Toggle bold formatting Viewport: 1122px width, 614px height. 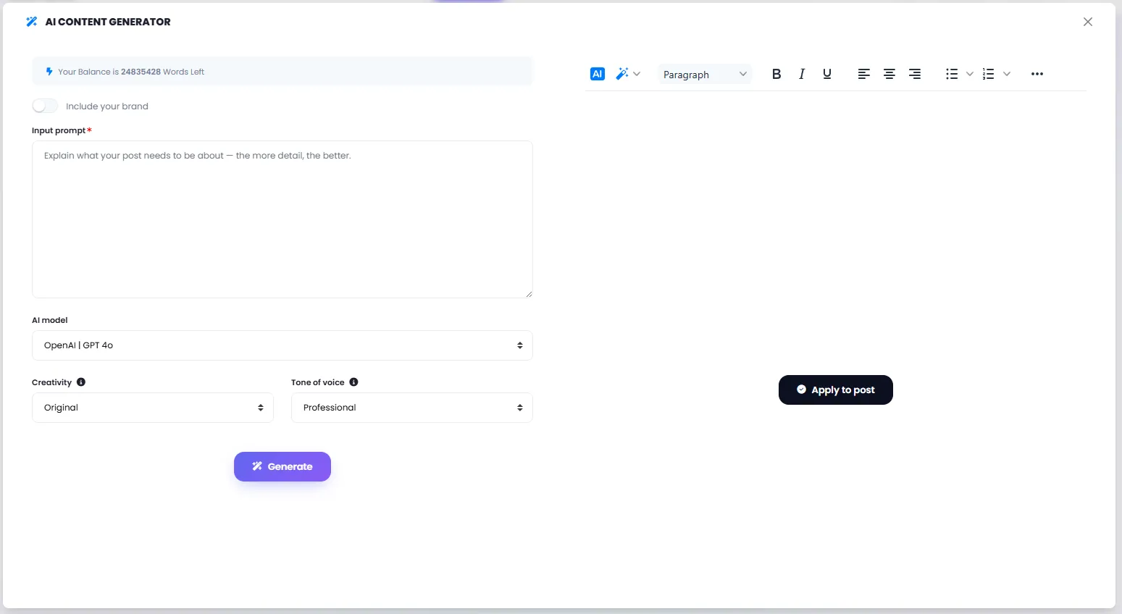tap(776, 74)
